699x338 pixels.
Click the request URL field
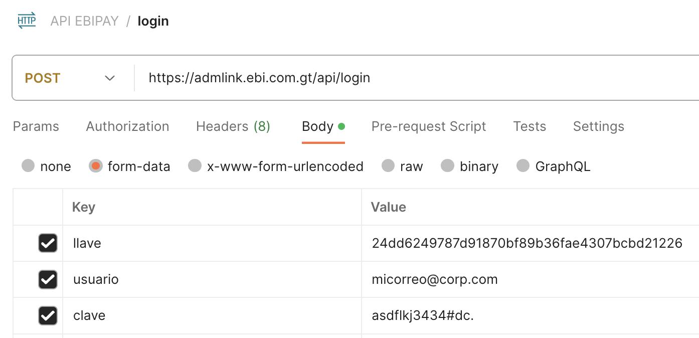point(416,78)
